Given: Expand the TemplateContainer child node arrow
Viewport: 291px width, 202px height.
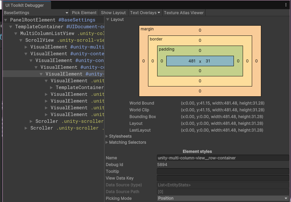Looking at the screenshot, I should pyautogui.click(x=52, y=87).
